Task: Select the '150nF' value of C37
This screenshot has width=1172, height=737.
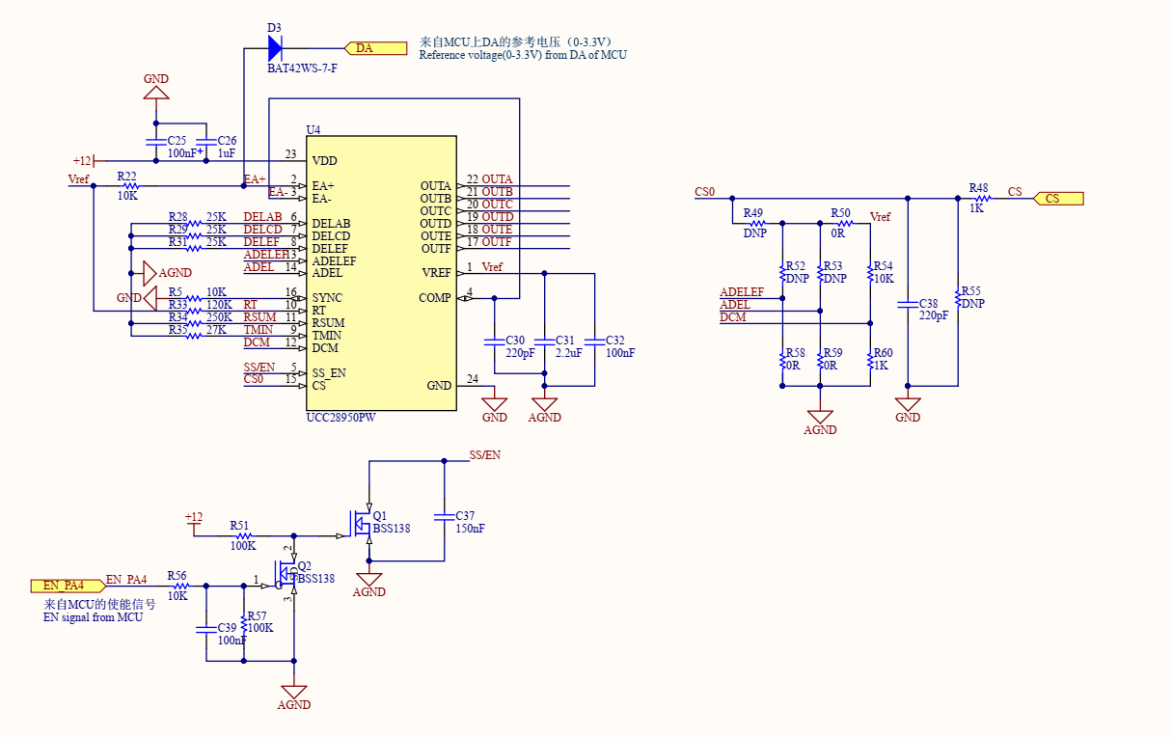Action: click(x=470, y=529)
